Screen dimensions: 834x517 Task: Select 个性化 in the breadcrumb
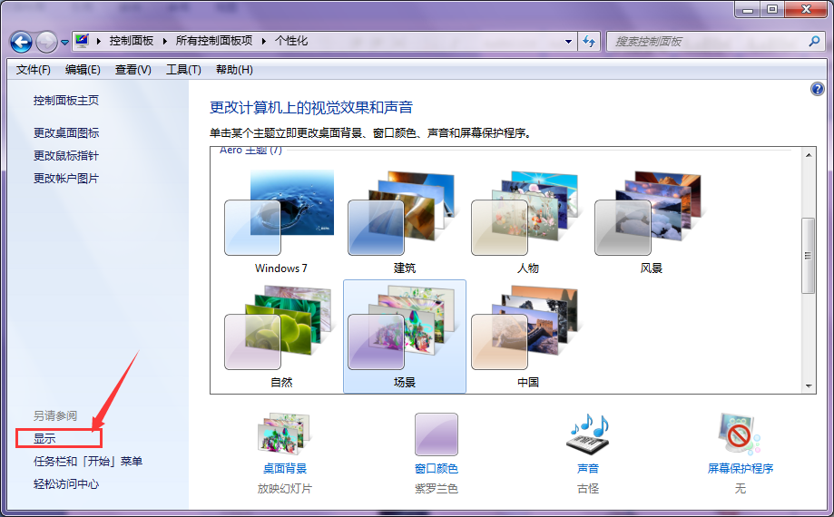pos(291,41)
